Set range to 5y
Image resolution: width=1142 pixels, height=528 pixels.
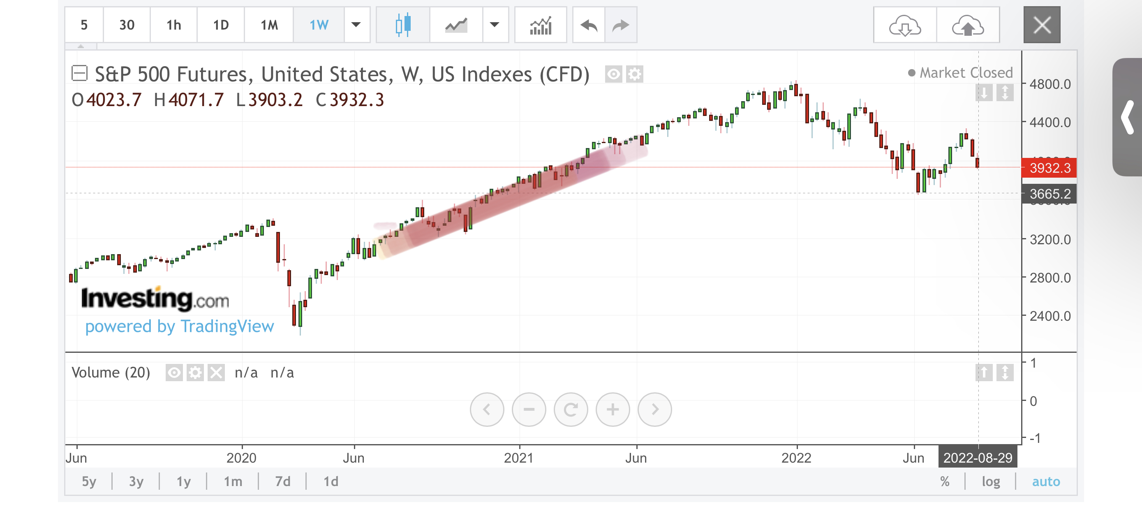[89, 482]
